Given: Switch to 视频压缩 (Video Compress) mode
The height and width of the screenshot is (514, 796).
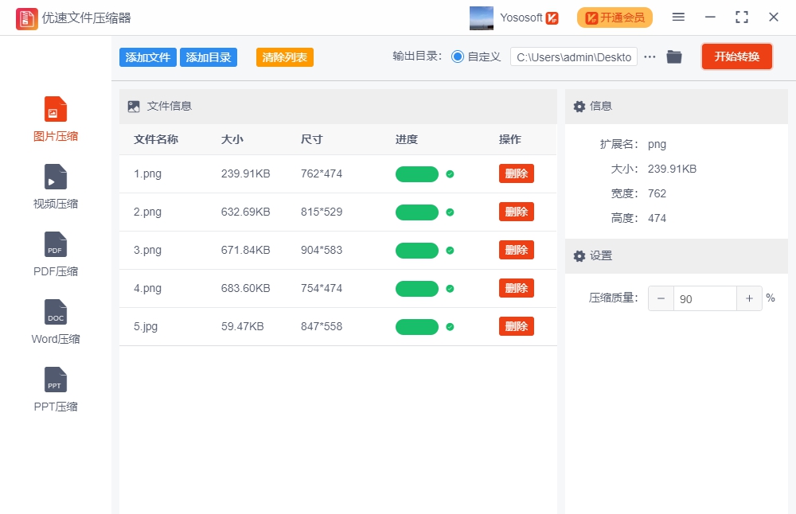Looking at the screenshot, I should (54, 177).
